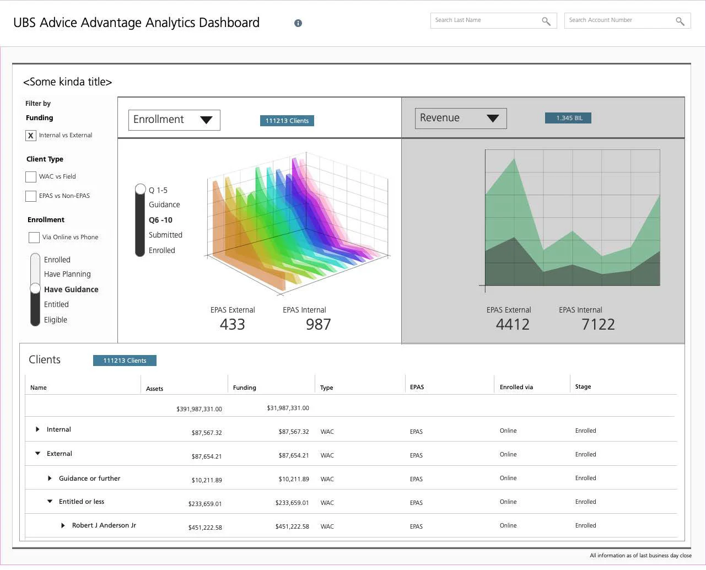Image resolution: width=706 pixels, height=570 pixels.
Task: Collapse the External row
Action: click(37, 454)
